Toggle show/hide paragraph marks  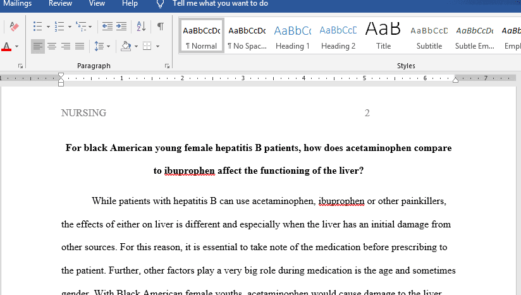[x=161, y=27]
